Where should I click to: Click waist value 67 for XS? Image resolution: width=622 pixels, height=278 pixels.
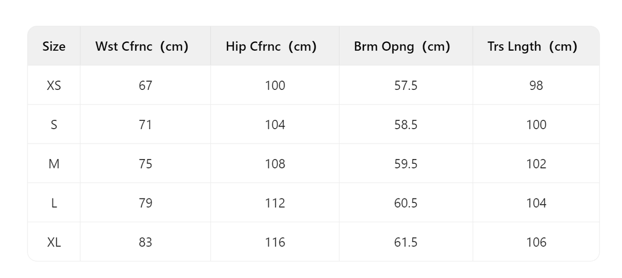(146, 86)
